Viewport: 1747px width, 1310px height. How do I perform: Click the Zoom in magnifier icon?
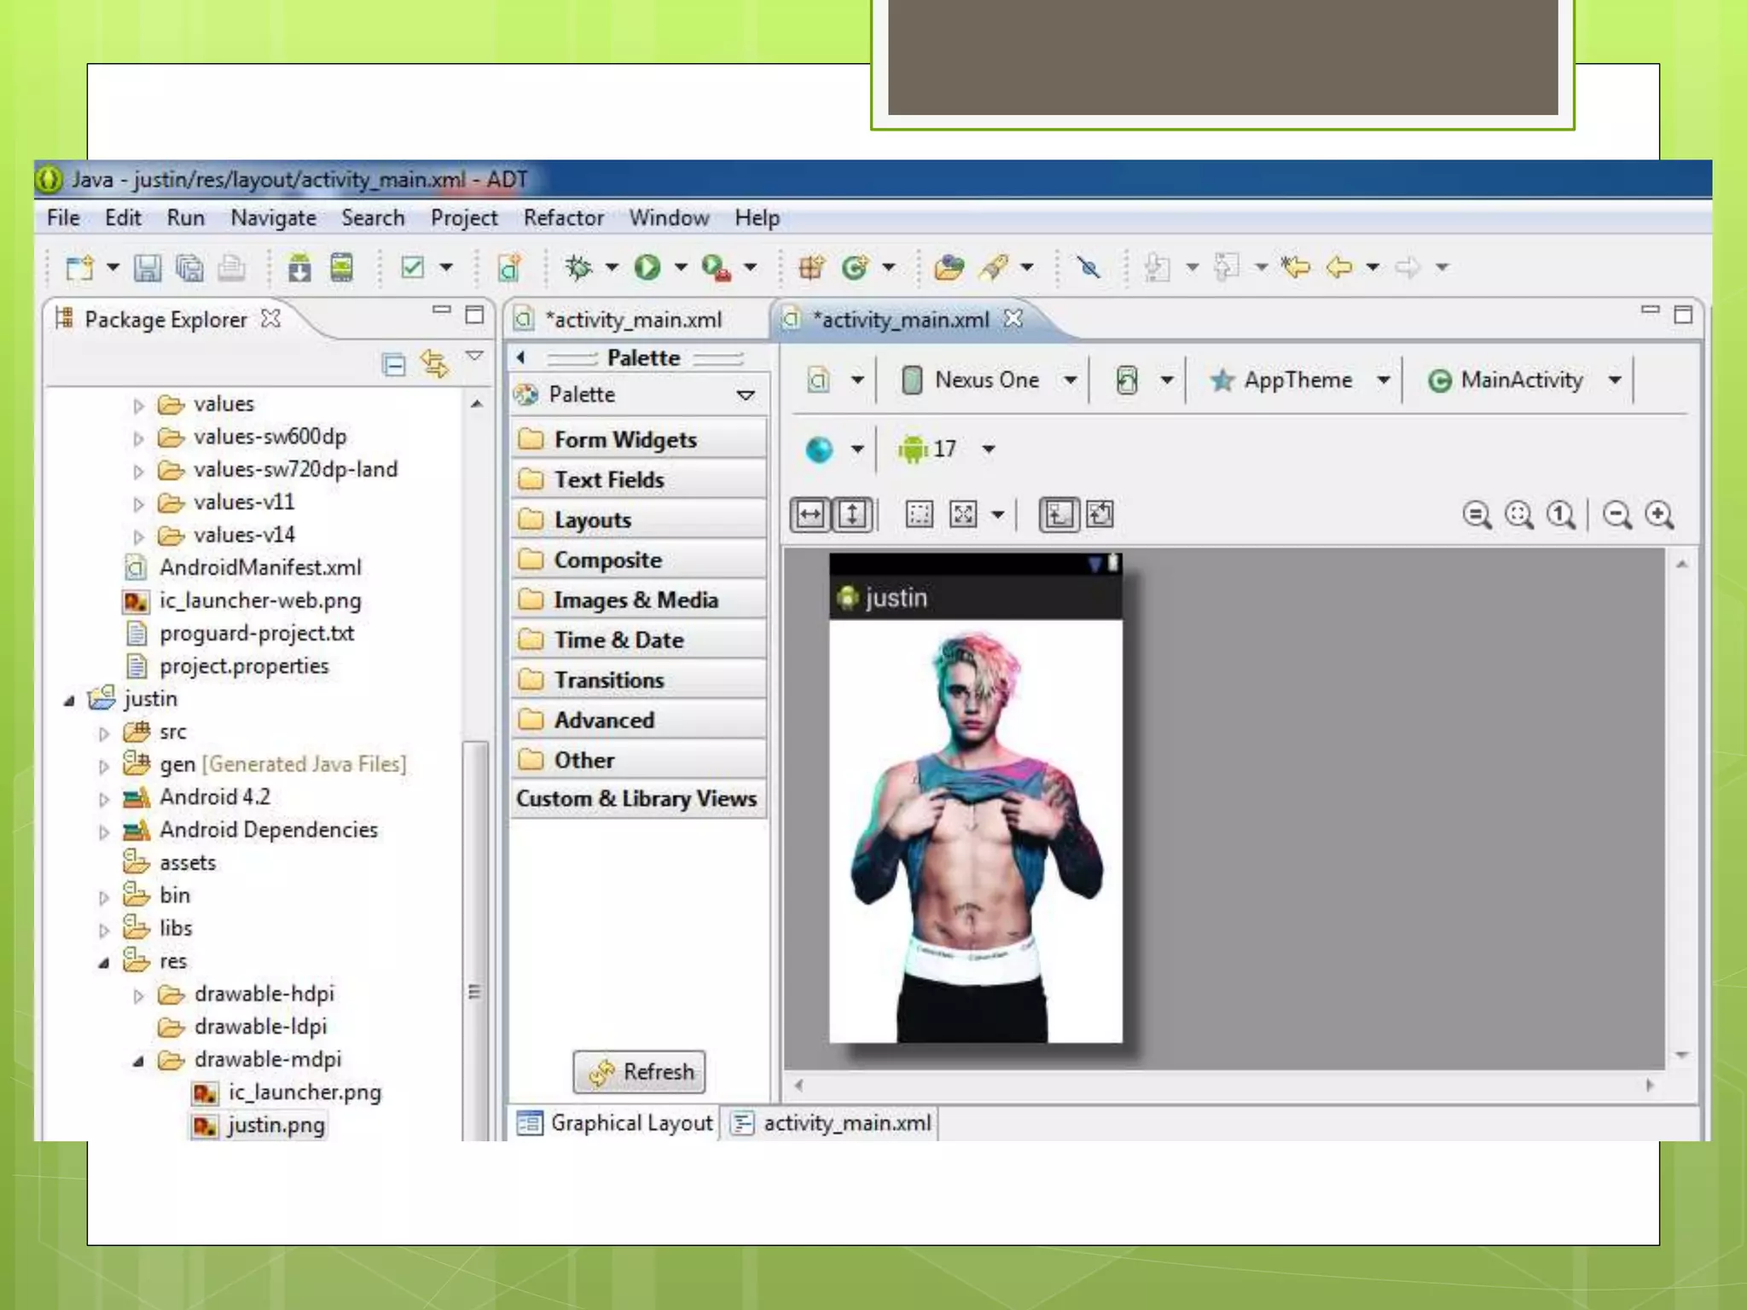1659,514
